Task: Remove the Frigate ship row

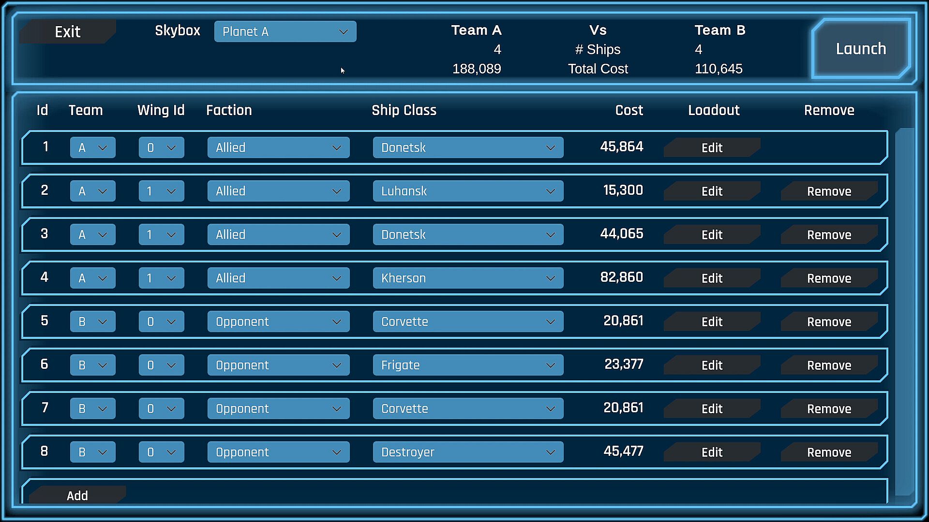Action: coord(829,365)
